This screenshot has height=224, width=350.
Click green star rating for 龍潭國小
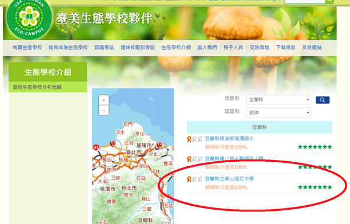coord(315,147)
